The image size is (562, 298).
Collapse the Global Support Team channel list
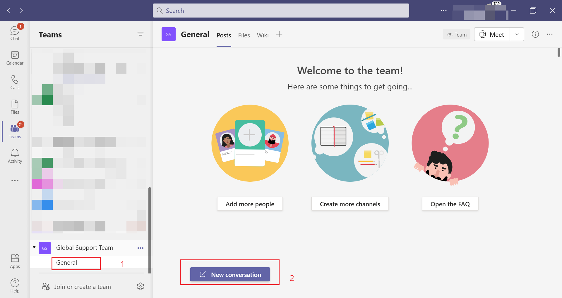click(34, 248)
